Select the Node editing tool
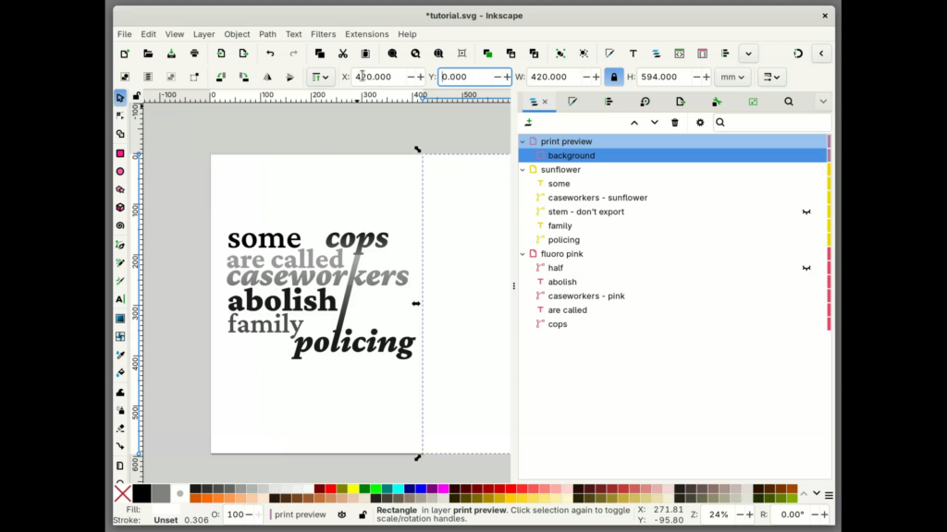 click(121, 114)
